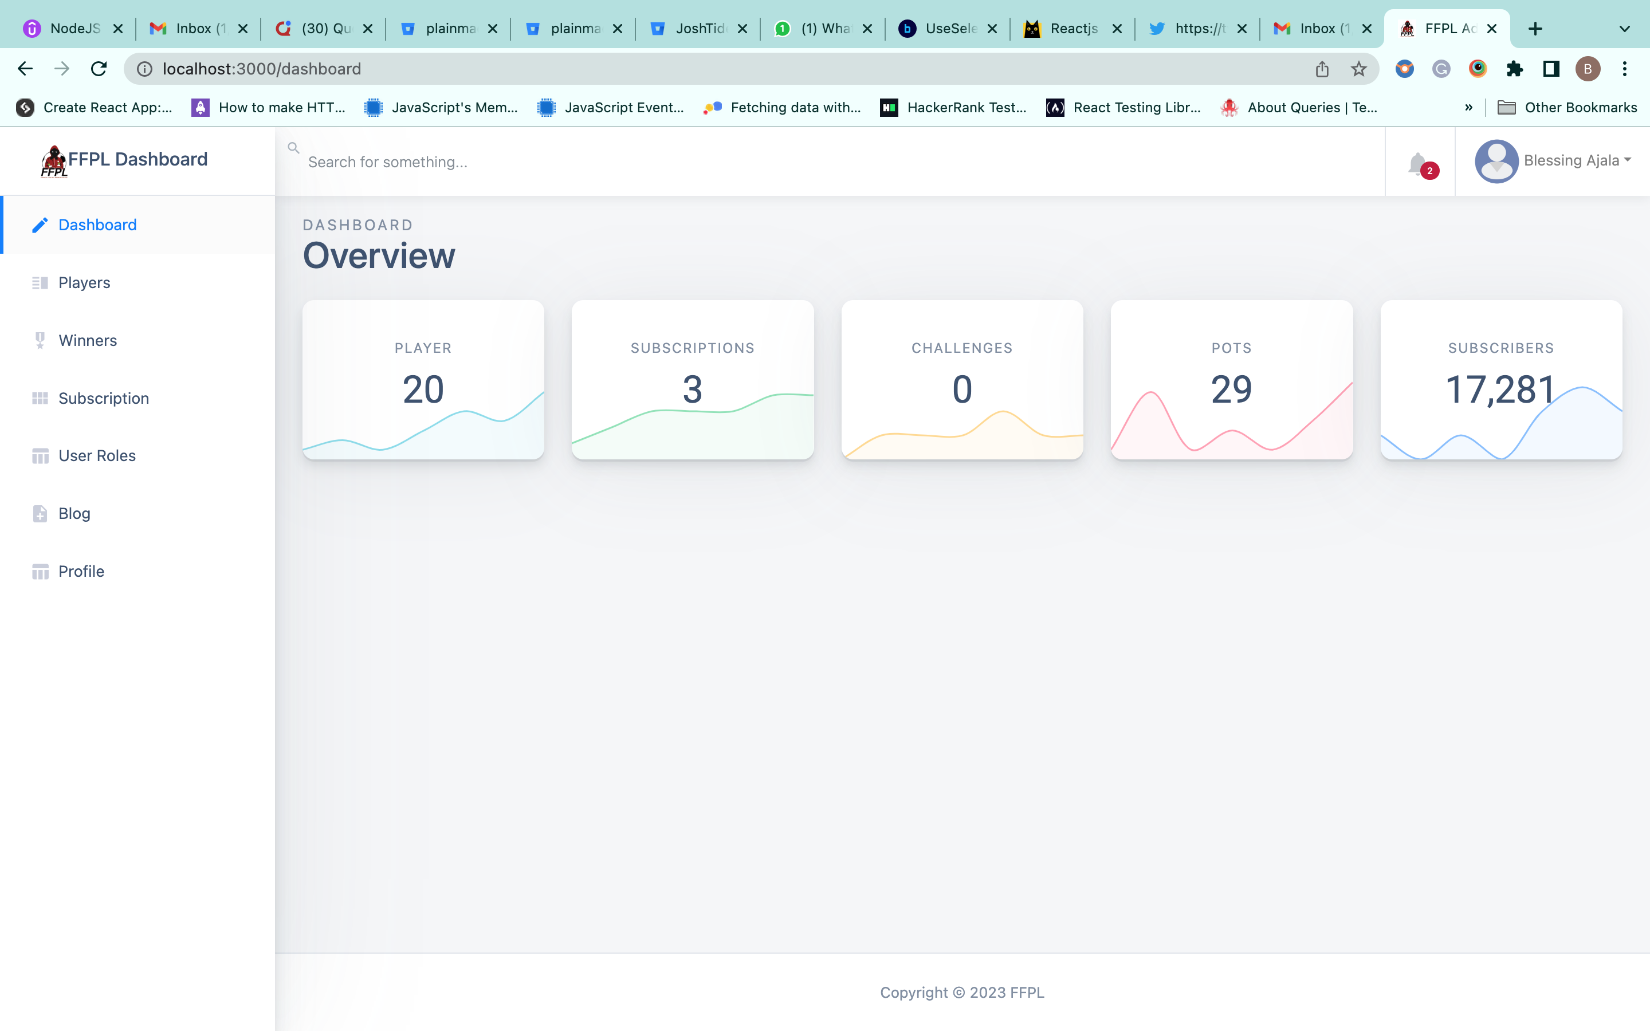Open the Players sidebar menu item
The width and height of the screenshot is (1650, 1031).
point(84,282)
